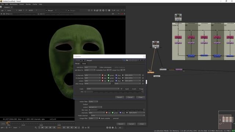
Task: Collapse the Merge2 panel with the arrow
Action: coord(75,60)
